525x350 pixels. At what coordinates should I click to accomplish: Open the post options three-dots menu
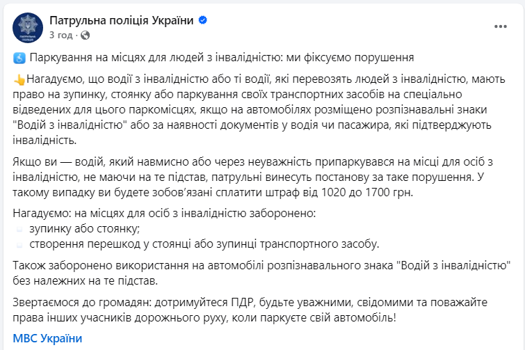click(x=501, y=26)
